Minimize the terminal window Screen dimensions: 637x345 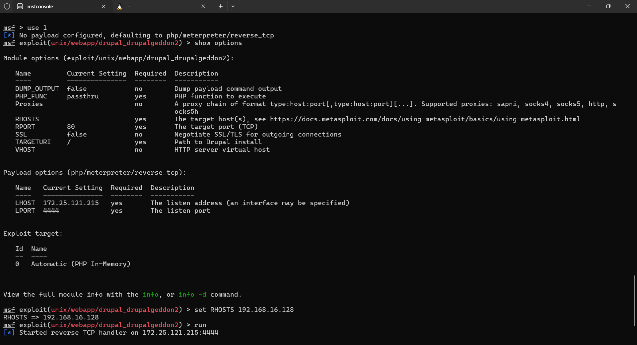589,6
